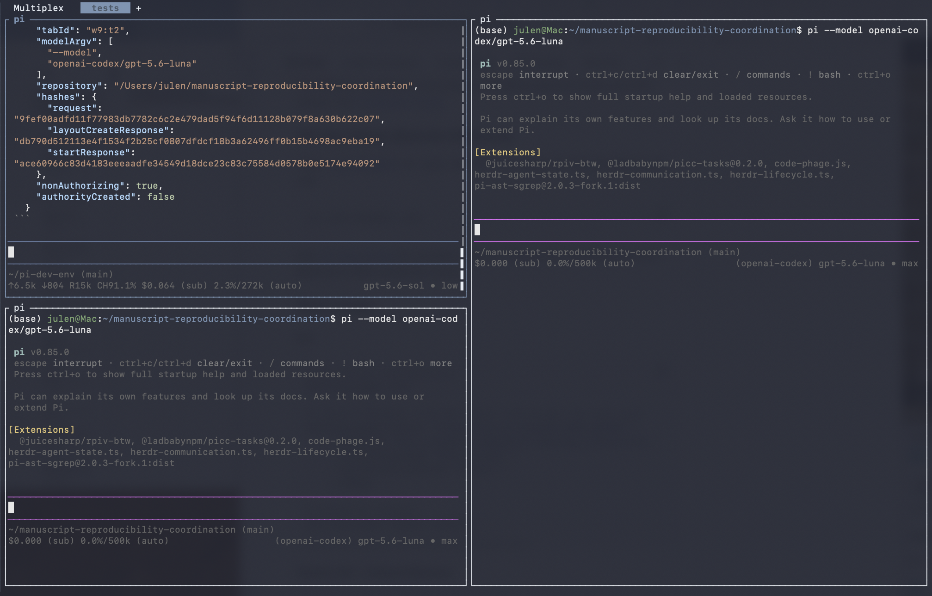Click gpt-5.6-luna in the right pane status bar
The height and width of the screenshot is (596, 932).
tap(852, 263)
